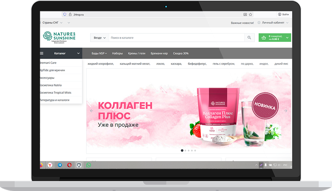Open the Личный кабинет dropdown

point(273,23)
